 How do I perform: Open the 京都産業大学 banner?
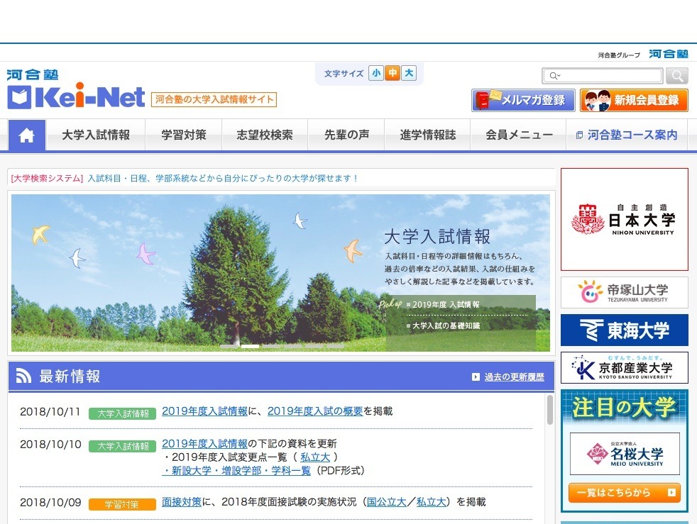[x=624, y=368]
